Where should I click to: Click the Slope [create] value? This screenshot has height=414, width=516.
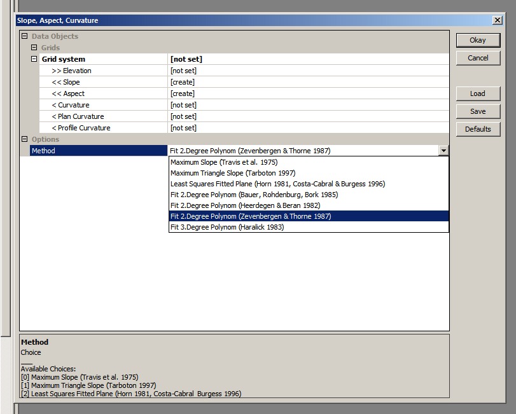(x=309, y=82)
